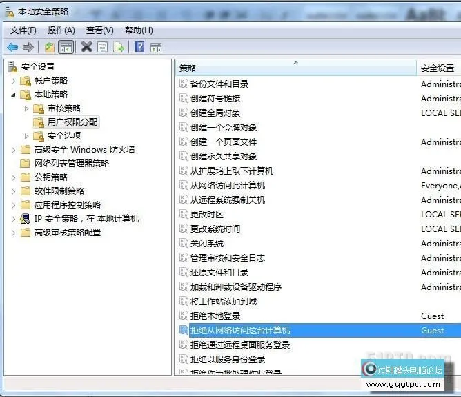Select the 创建永久共享对象 policy row

click(x=318, y=157)
